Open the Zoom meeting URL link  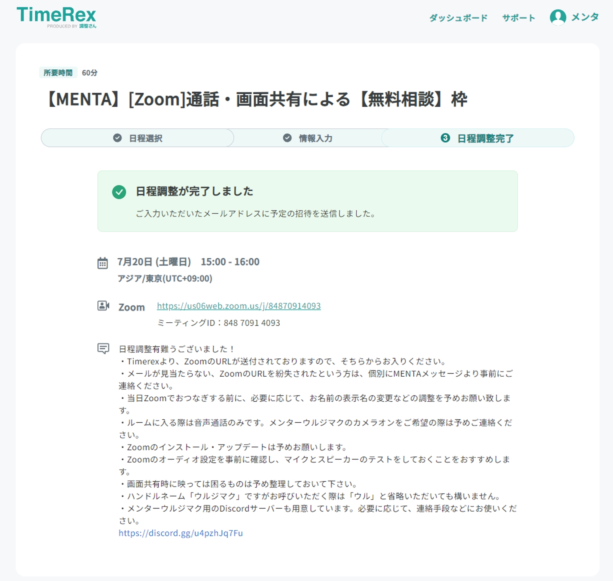(239, 306)
